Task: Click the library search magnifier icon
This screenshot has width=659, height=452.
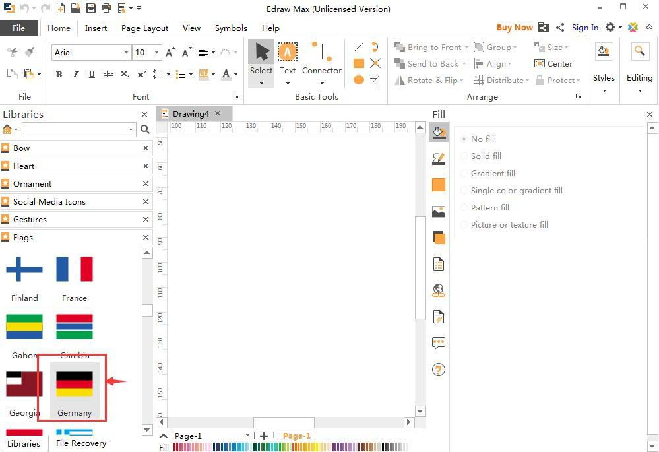Action: pyautogui.click(x=145, y=130)
